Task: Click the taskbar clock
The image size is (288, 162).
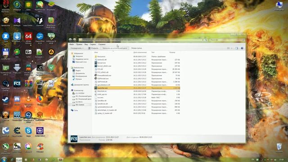Action: pos(281,160)
